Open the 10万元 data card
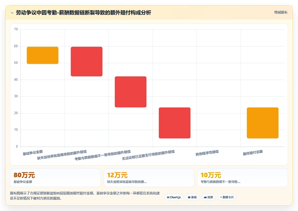 coord(242,178)
